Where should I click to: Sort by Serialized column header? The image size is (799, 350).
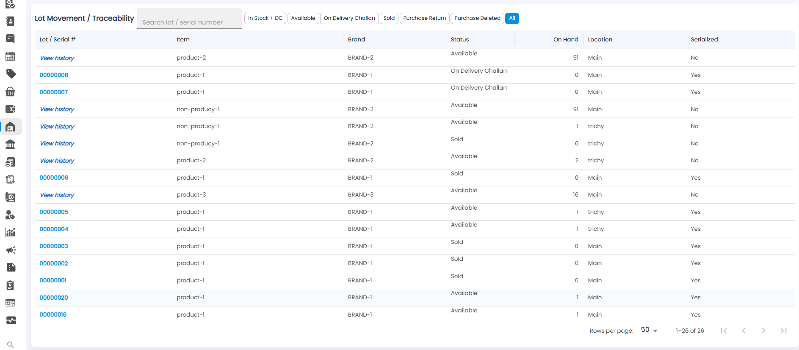coord(704,39)
